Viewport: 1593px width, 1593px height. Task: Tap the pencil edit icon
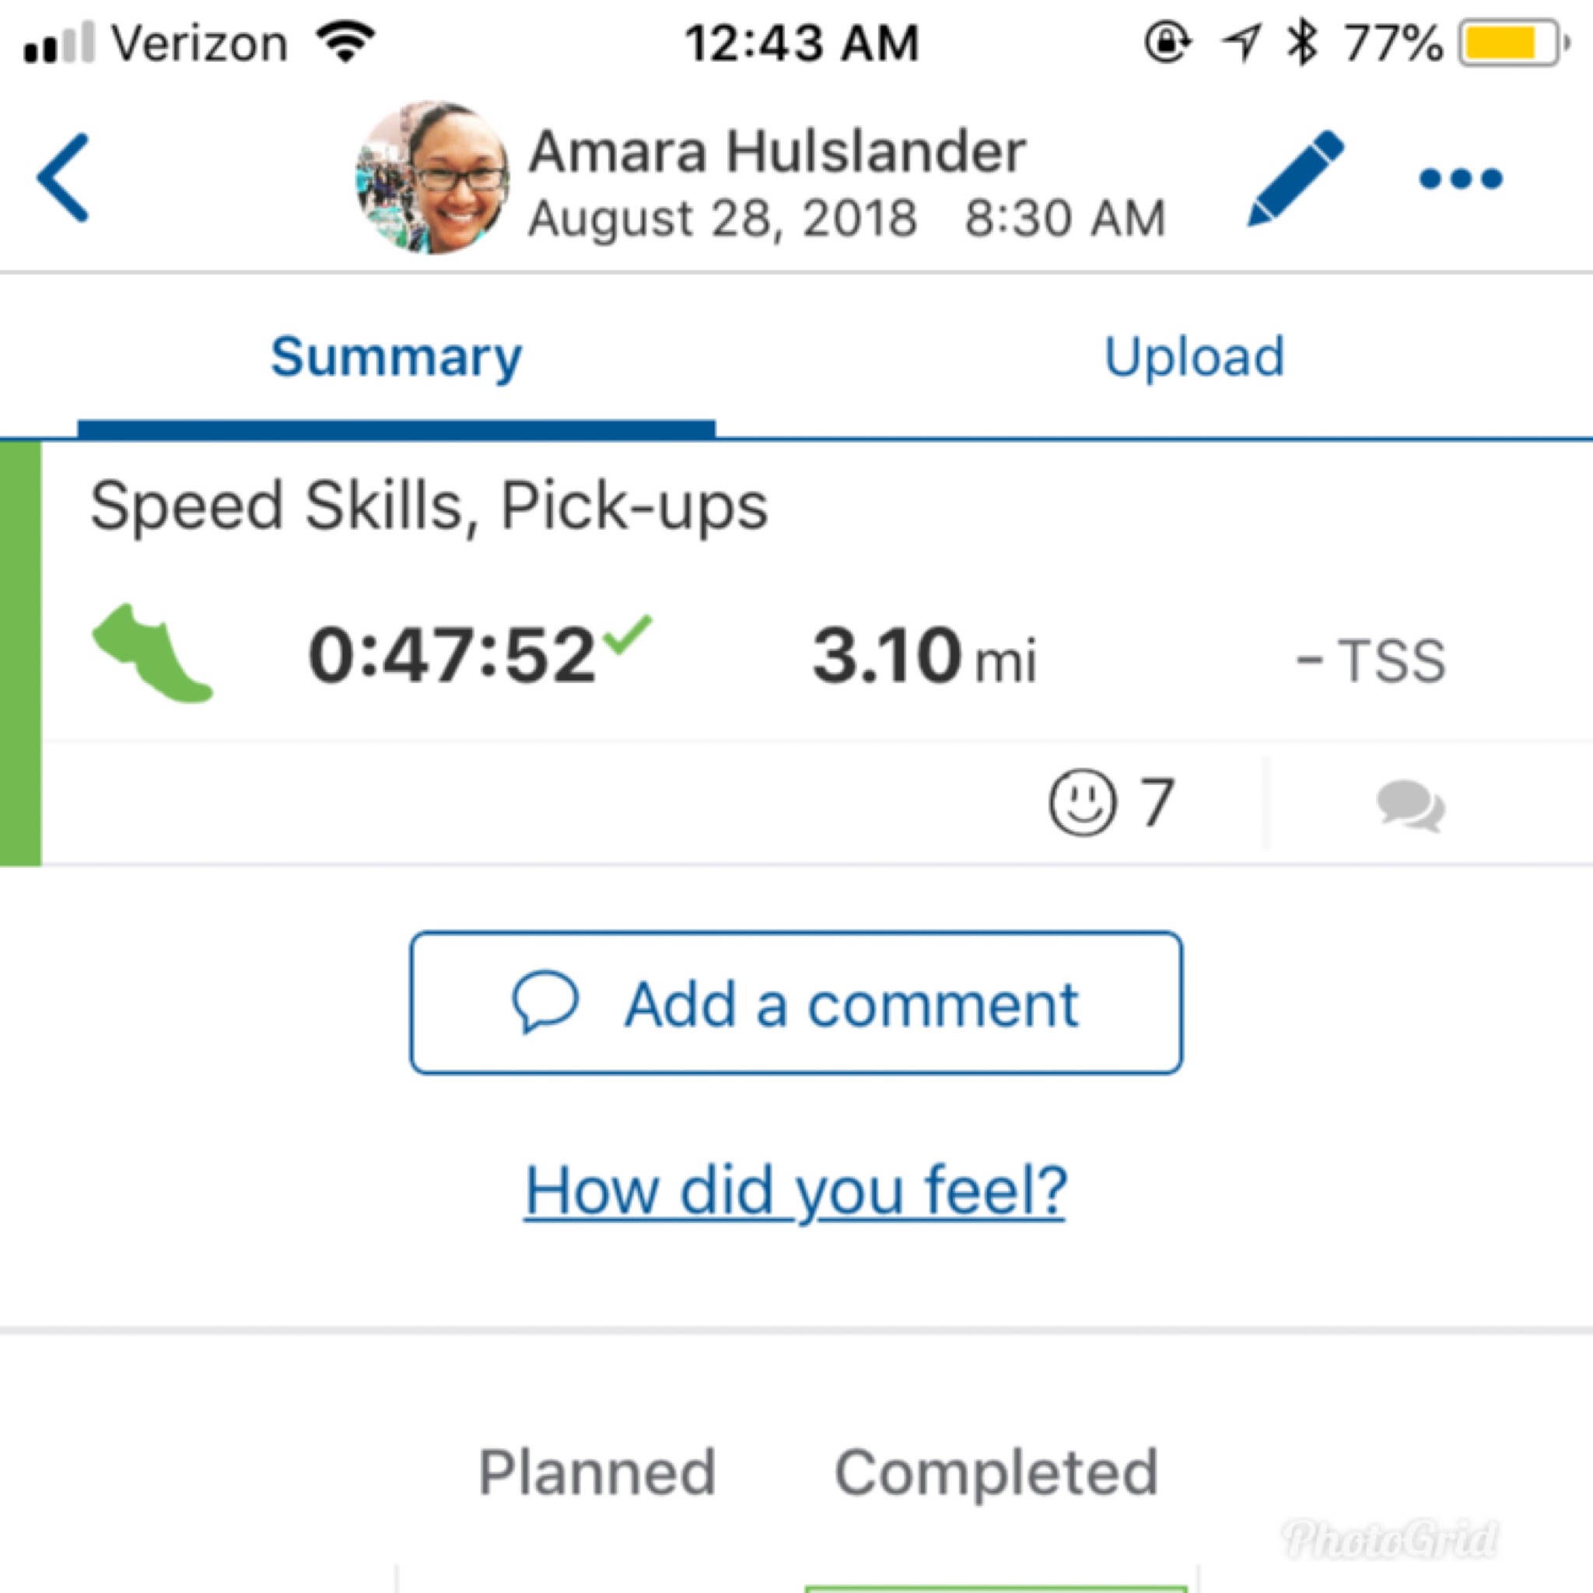(1294, 178)
